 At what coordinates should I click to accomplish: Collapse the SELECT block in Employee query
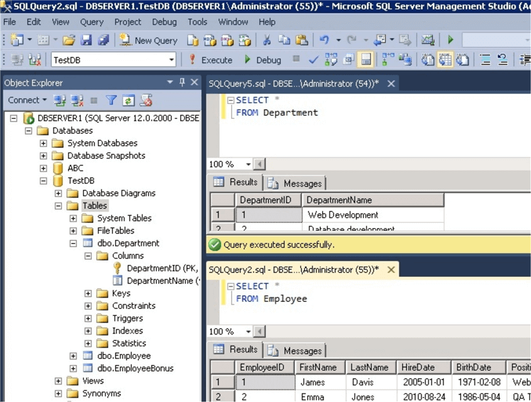(230, 286)
